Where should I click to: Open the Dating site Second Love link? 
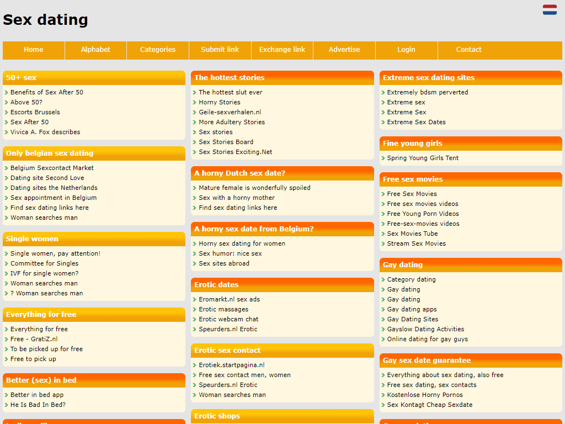pos(47,178)
